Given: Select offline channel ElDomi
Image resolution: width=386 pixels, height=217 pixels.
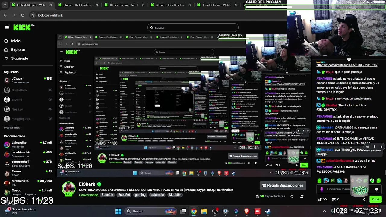Looking at the screenshot, I should (28, 99).
